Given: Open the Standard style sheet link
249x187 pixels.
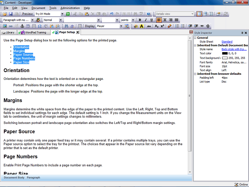Looking at the screenshot, I should coord(227,42).
